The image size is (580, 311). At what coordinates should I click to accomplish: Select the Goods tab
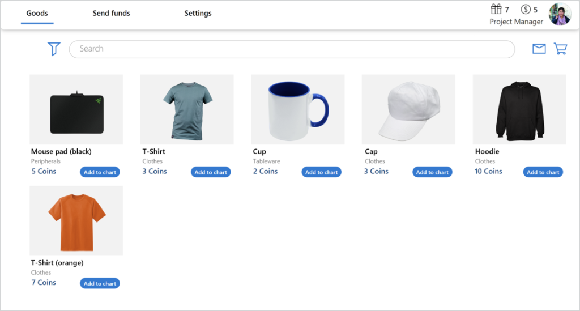click(37, 14)
